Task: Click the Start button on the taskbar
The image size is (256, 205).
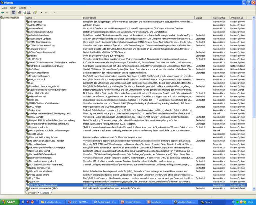Action: coord(9,202)
